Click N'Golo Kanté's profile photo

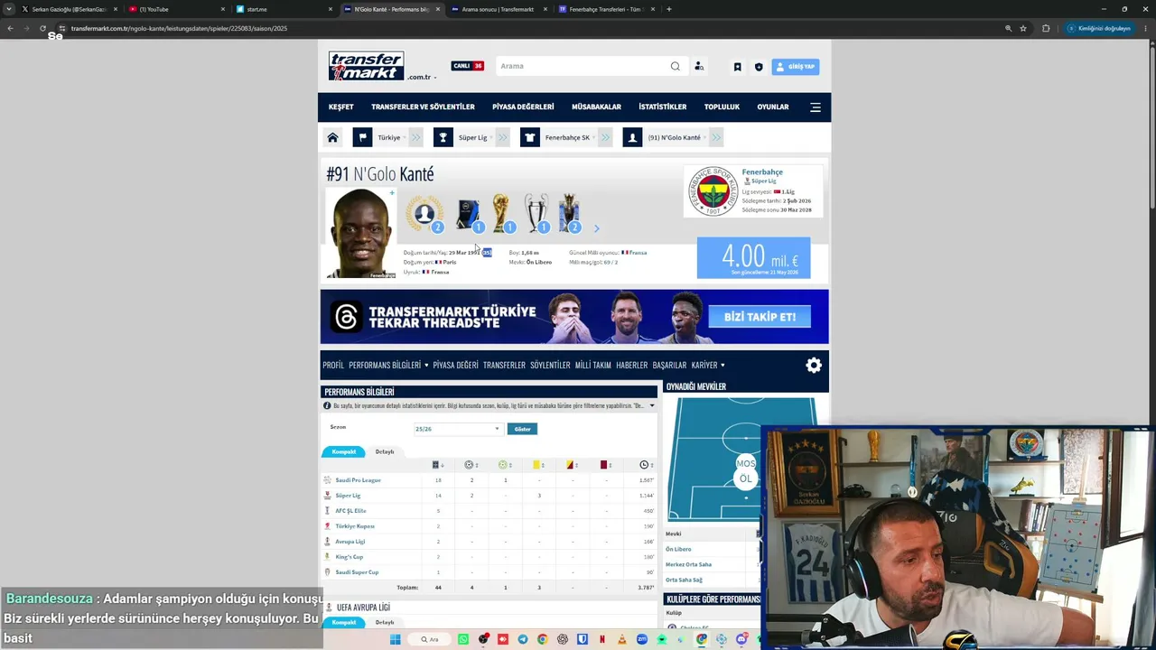(x=360, y=234)
